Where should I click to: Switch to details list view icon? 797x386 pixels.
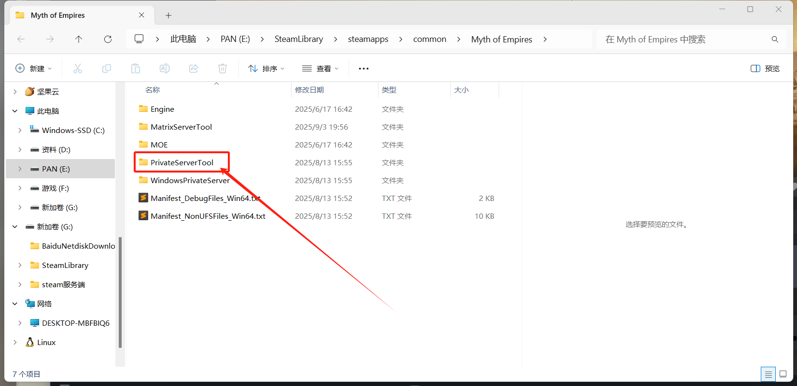[768, 374]
